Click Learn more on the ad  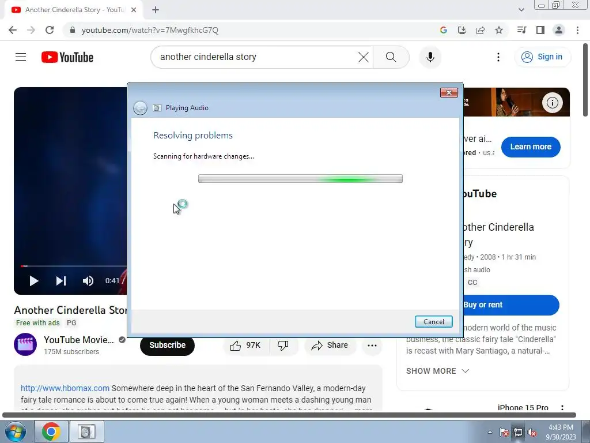531,147
